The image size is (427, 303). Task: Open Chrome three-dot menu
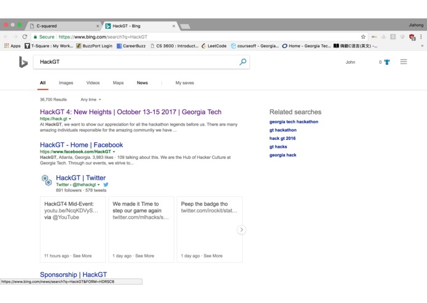[421, 37]
